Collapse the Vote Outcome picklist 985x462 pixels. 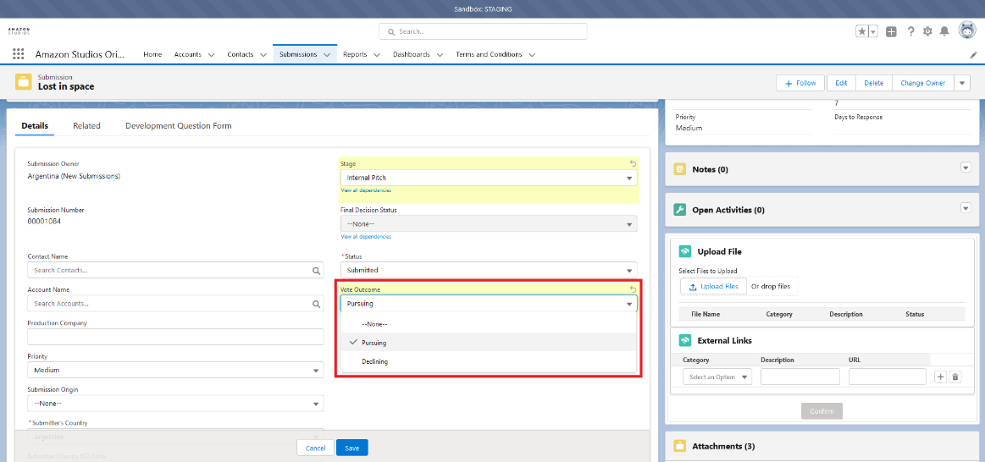(x=489, y=304)
